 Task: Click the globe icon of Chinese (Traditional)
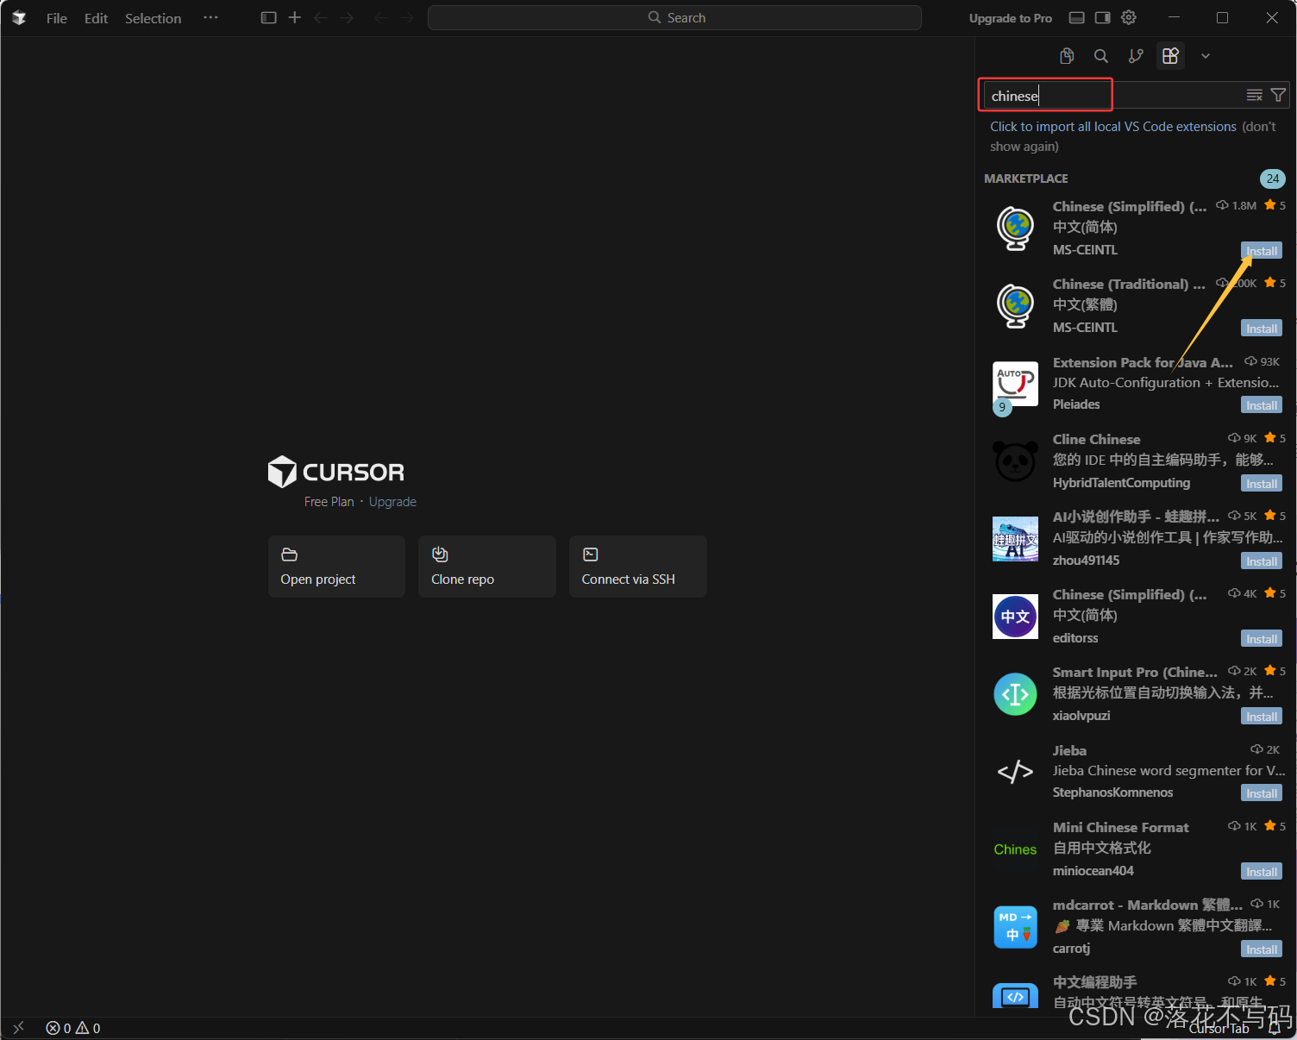point(1016,306)
